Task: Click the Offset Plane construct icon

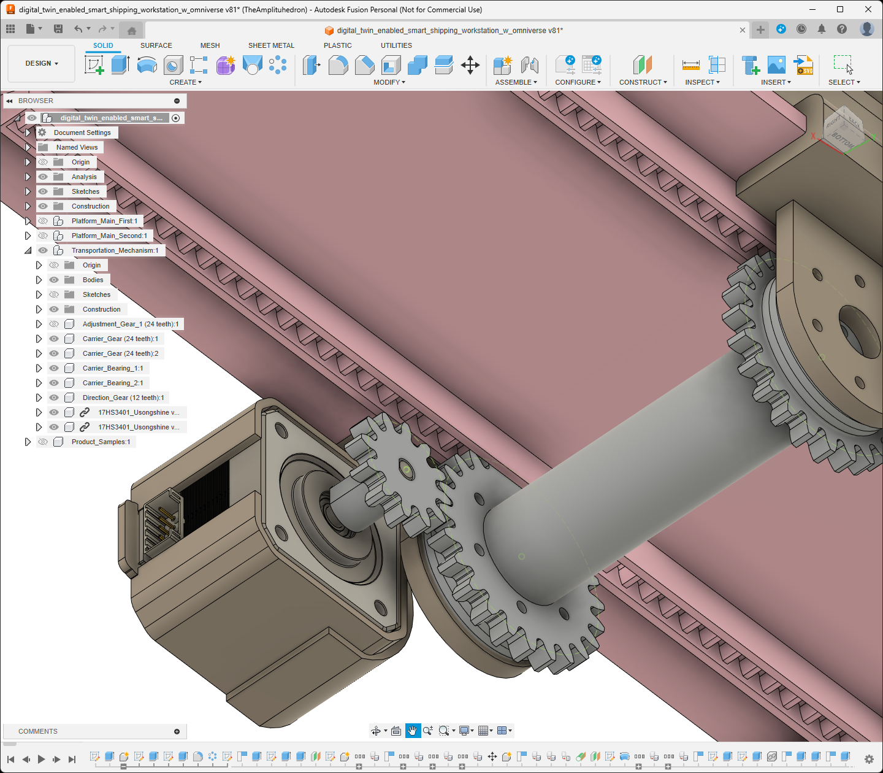Action: 643,64
